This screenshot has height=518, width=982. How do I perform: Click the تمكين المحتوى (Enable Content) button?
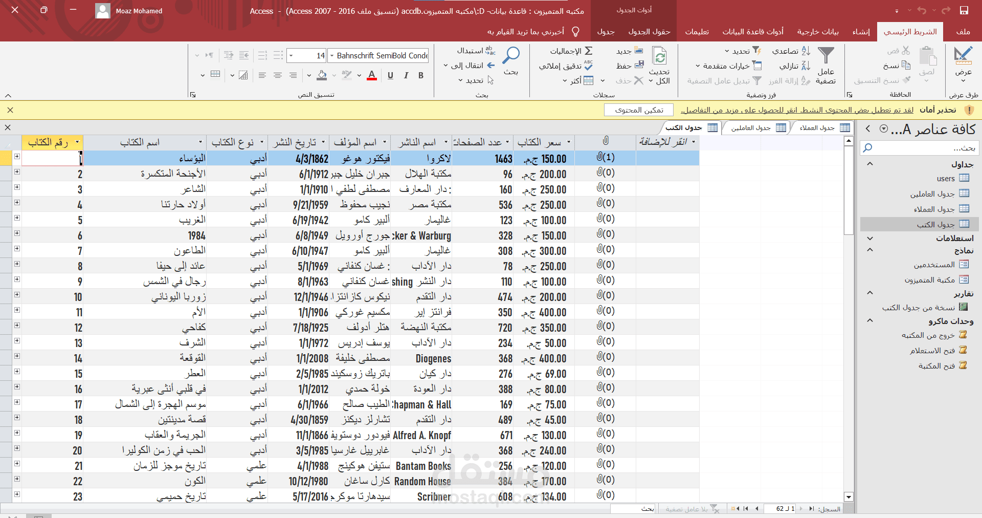tap(639, 110)
